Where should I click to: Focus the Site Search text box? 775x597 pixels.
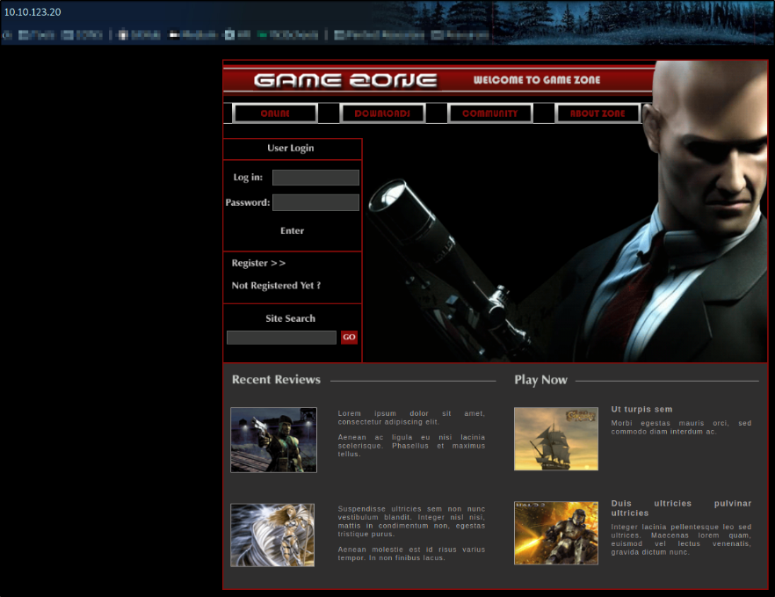coord(281,338)
